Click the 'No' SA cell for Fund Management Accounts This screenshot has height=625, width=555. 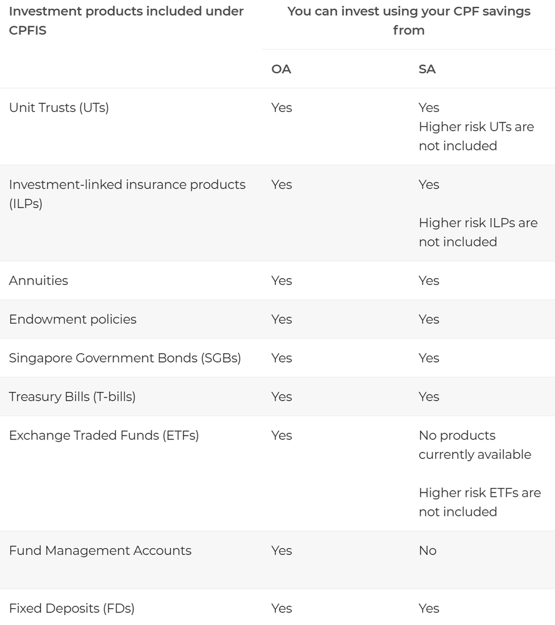point(428,551)
